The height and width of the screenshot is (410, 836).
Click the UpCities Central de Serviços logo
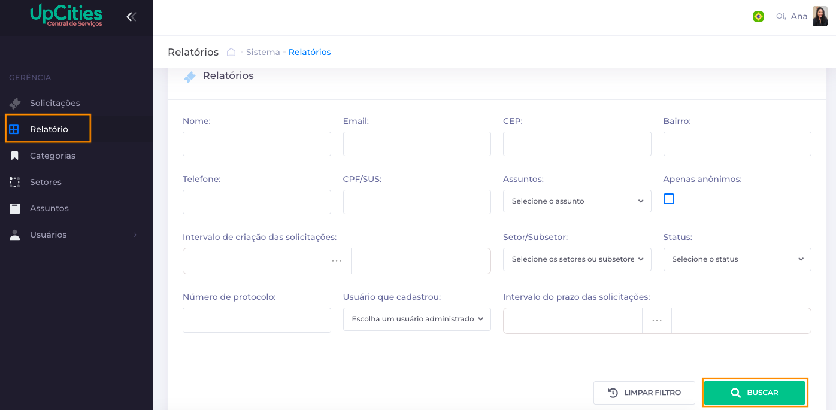pos(66,16)
